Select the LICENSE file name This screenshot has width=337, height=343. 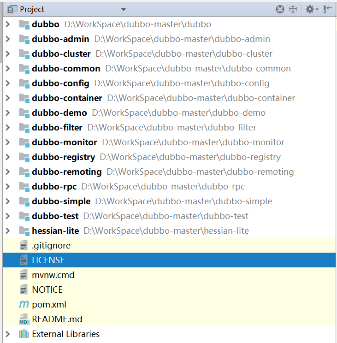[48, 260]
